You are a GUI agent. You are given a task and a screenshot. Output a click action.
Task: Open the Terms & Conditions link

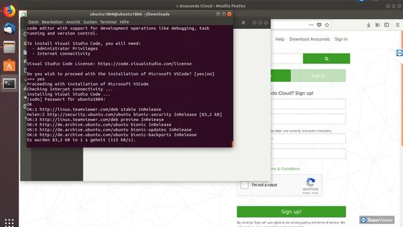click(x=285, y=169)
